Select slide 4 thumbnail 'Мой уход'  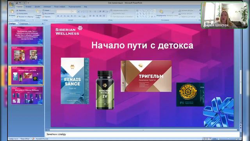point(27,96)
